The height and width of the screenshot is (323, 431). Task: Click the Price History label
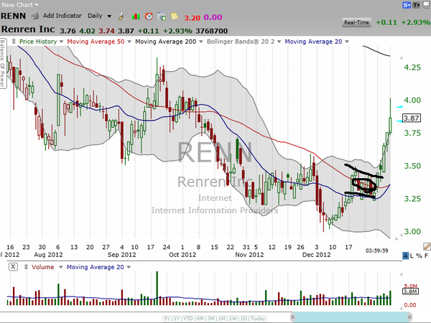click(x=38, y=42)
